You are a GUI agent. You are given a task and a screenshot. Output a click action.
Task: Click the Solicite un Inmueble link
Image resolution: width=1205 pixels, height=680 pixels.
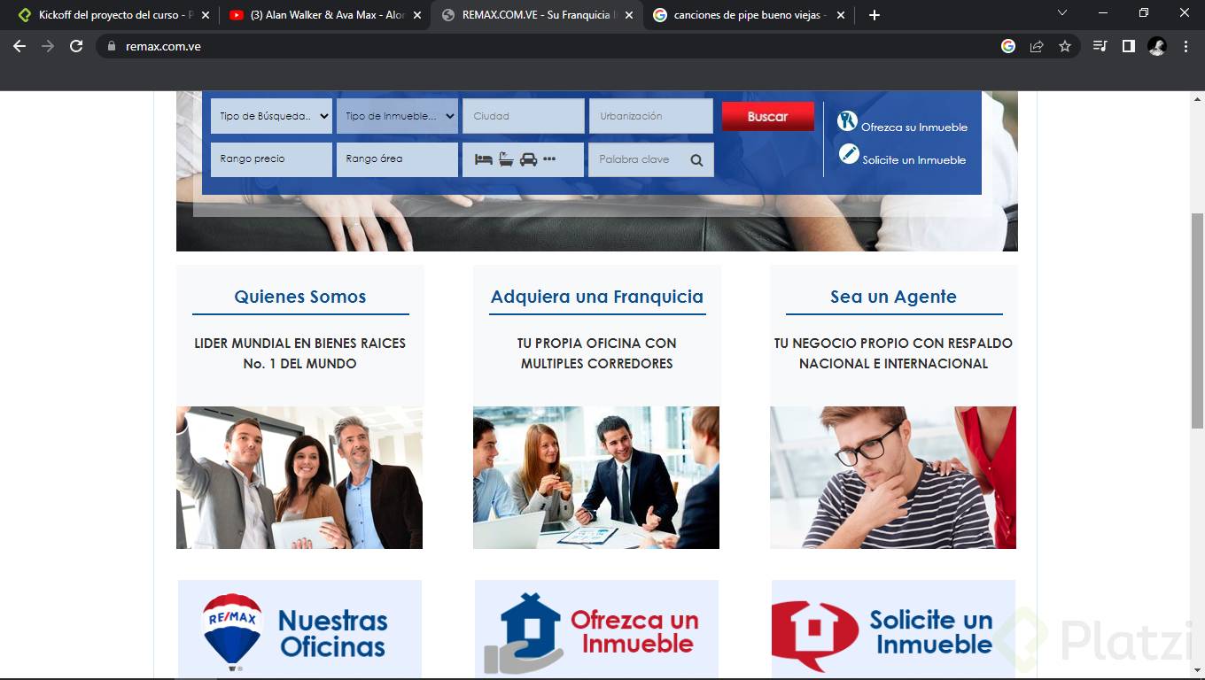click(x=914, y=159)
